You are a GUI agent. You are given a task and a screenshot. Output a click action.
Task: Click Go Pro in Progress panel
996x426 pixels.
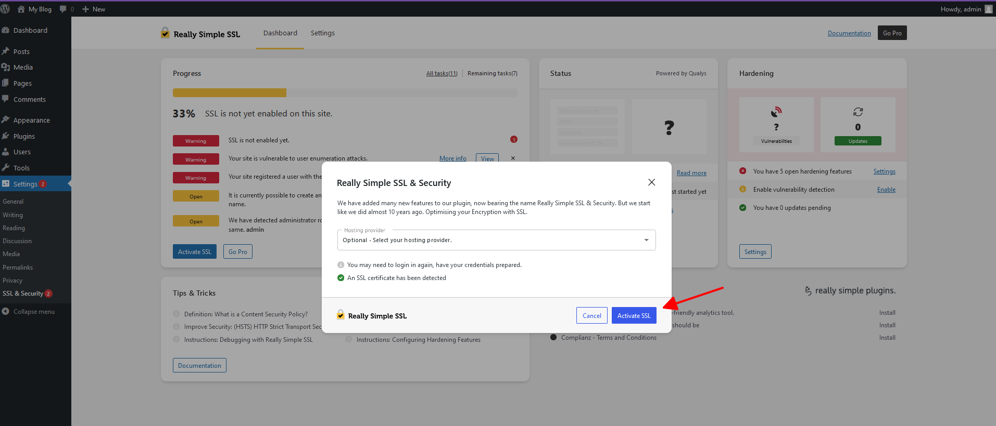(238, 251)
